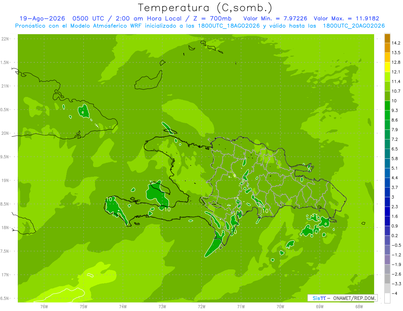The height and width of the screenshot is (311, 403).
Task: Click the "19N" latitude axis label
Action: point(5,180)
